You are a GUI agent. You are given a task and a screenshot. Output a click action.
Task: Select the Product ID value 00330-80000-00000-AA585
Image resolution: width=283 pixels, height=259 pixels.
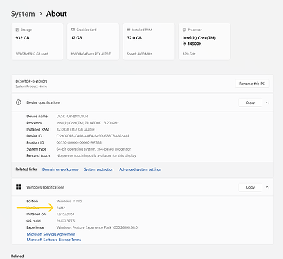(x=79, y=142)
